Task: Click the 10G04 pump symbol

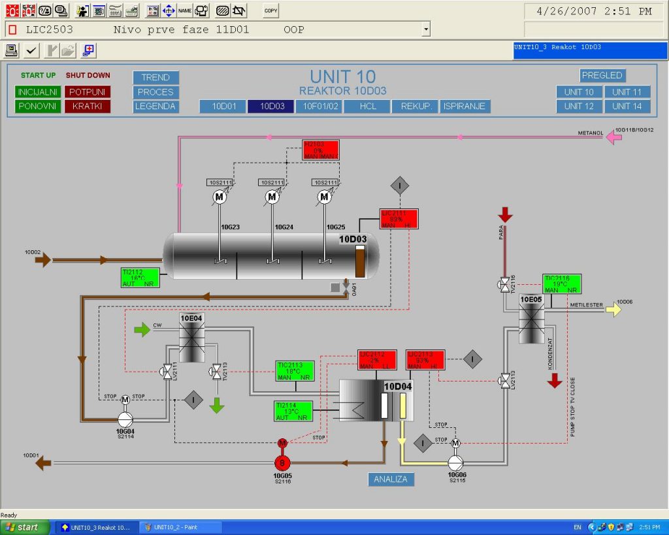Action: 125,418
